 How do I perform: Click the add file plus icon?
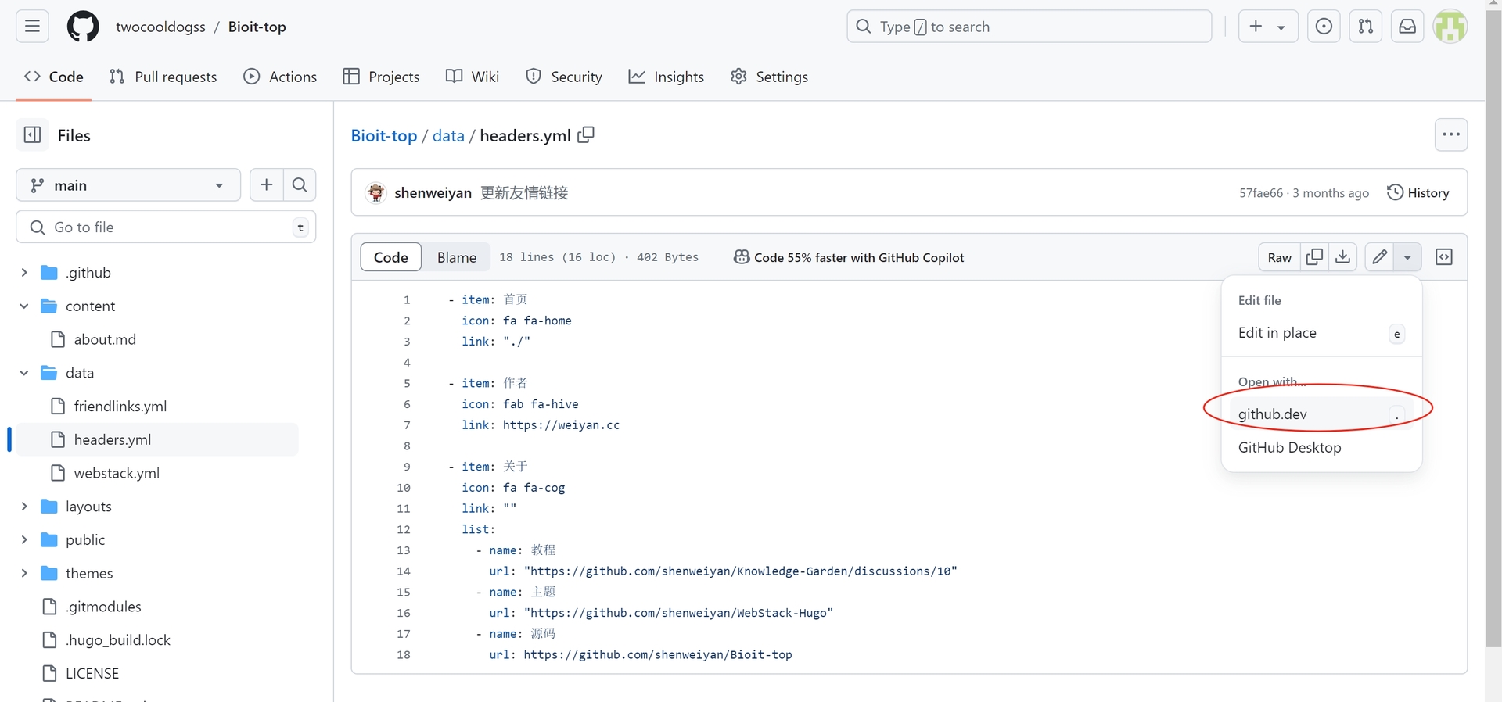pyautogui.click(x=267, y=185)
